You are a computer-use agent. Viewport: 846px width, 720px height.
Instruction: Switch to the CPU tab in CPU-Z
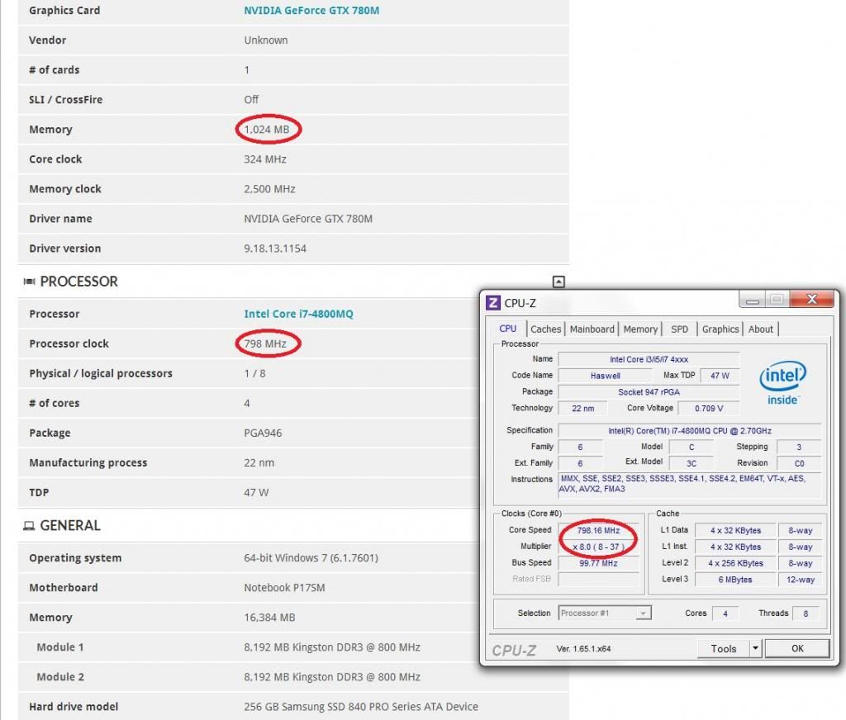[x=508, y=329]
